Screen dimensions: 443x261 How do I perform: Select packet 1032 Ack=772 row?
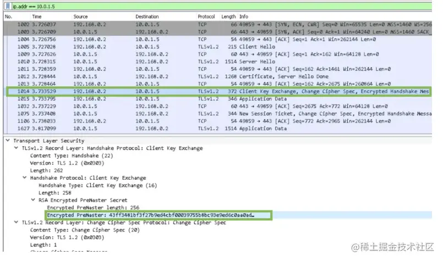coord(217,107)
